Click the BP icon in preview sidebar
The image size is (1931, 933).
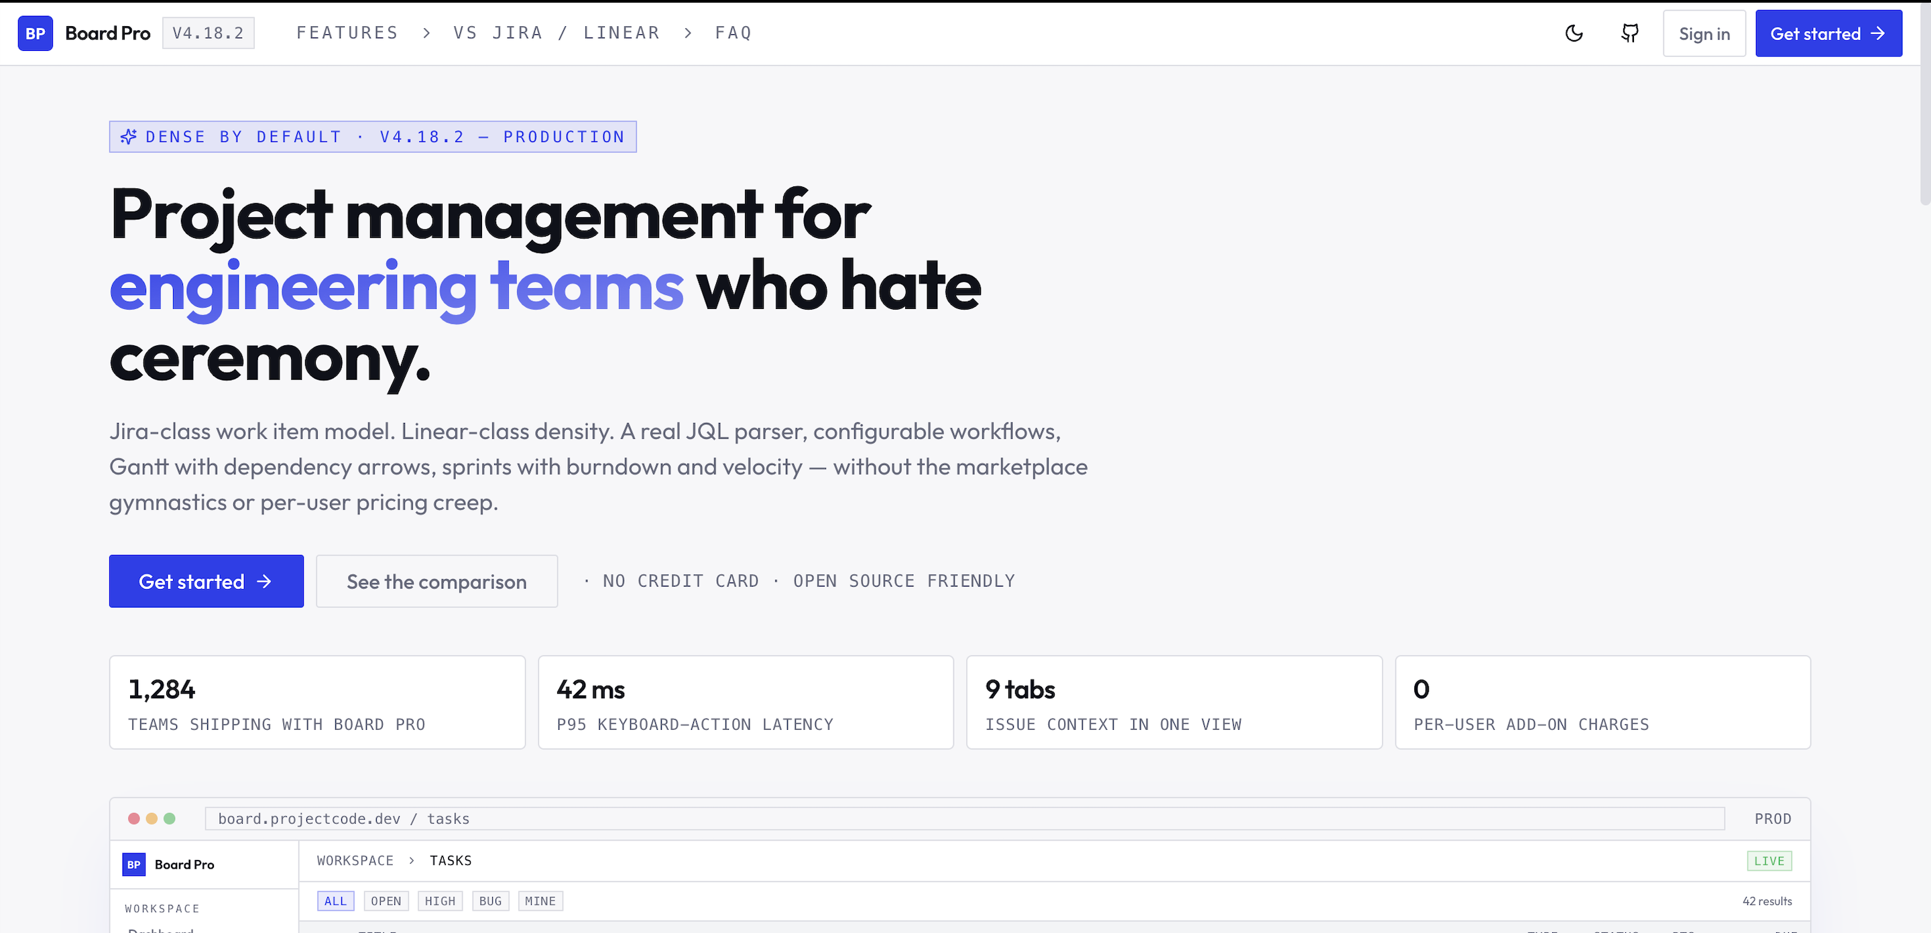coord(133,864)
